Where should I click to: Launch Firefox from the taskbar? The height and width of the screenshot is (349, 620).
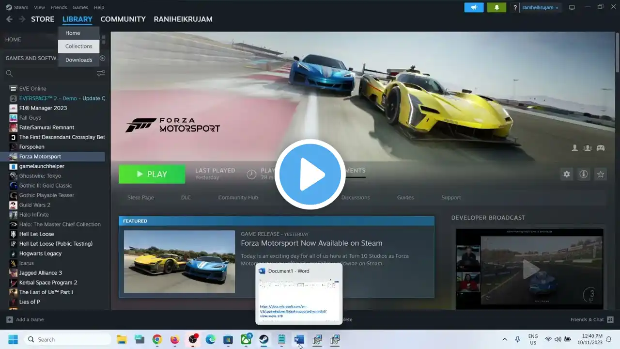(175, 339)
